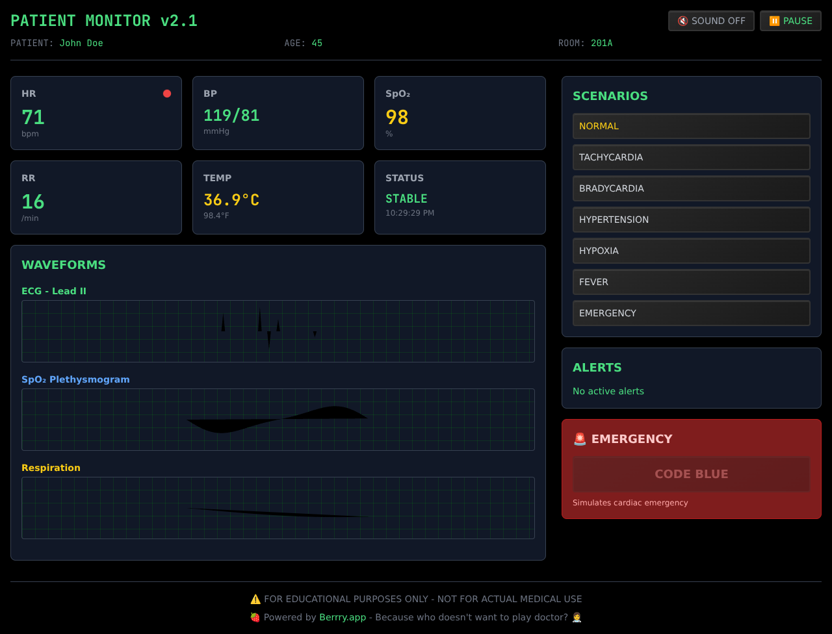
Task: Click the muted sound icon
Action: 682,21
